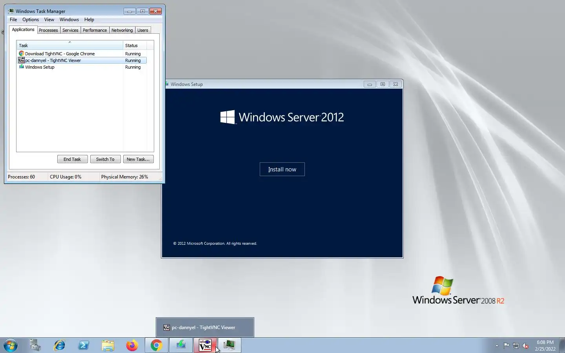
Task: Open the File menu in Task Manager
Action: tap(13, 20)
